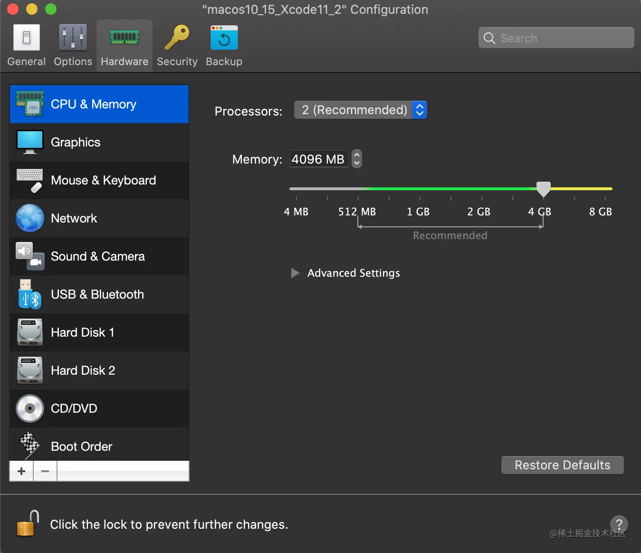Viewport: 641px width, 553px height.
Task: Click the Mouse & Keyboard icon
Action: pos(30,180)
